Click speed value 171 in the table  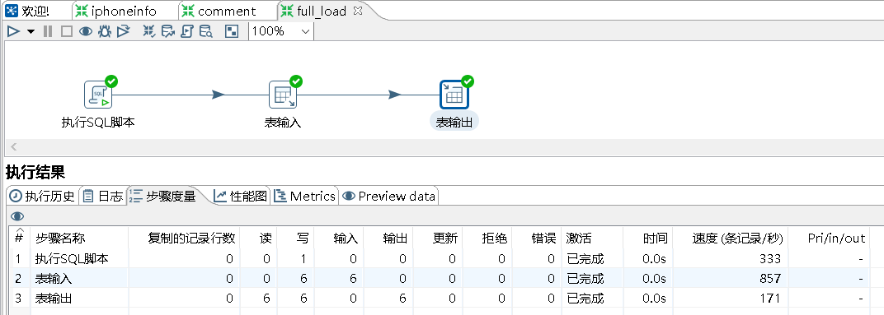pos(770,298)
